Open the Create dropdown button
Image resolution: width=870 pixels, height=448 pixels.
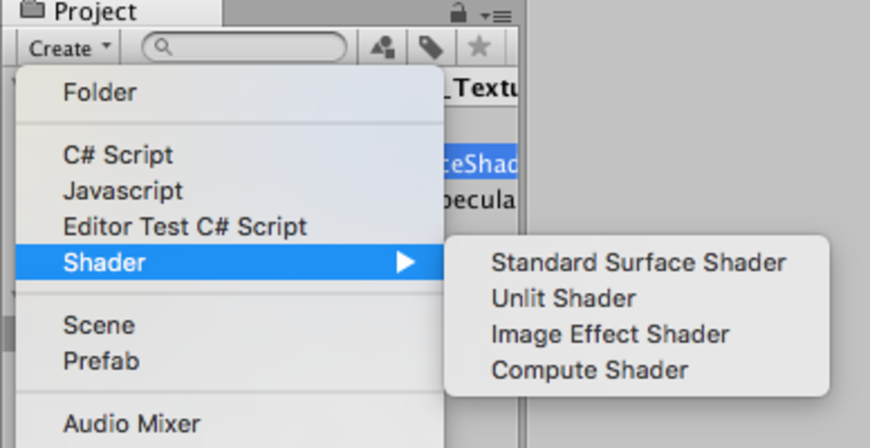pyautogui.click(x=70, y=48)
